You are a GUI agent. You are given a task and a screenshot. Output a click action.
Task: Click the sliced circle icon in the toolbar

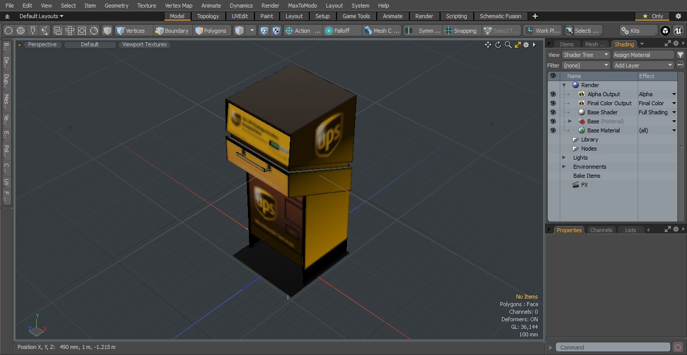tap(94, 31)
